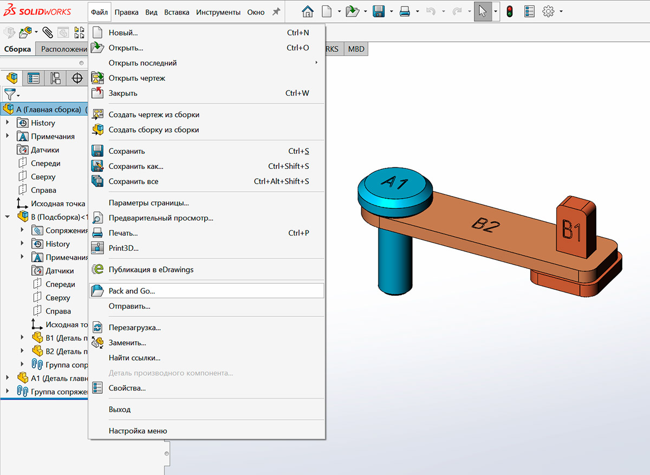Screen dimensions: 650x475
Task: Open the ConfigurationManager tab icon
Action: [55, 79]
